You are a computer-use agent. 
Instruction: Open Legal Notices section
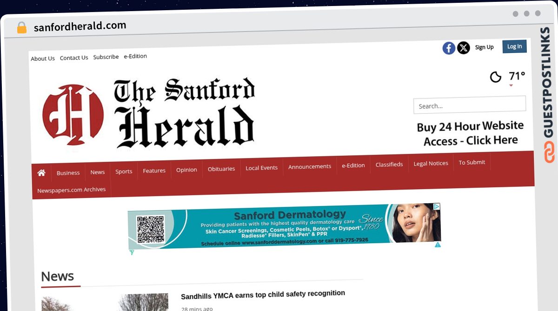coord(431,163)
